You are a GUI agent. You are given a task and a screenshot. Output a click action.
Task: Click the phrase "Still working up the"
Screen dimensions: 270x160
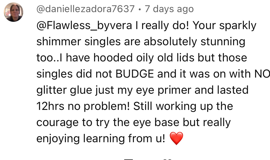coord(183,106)
